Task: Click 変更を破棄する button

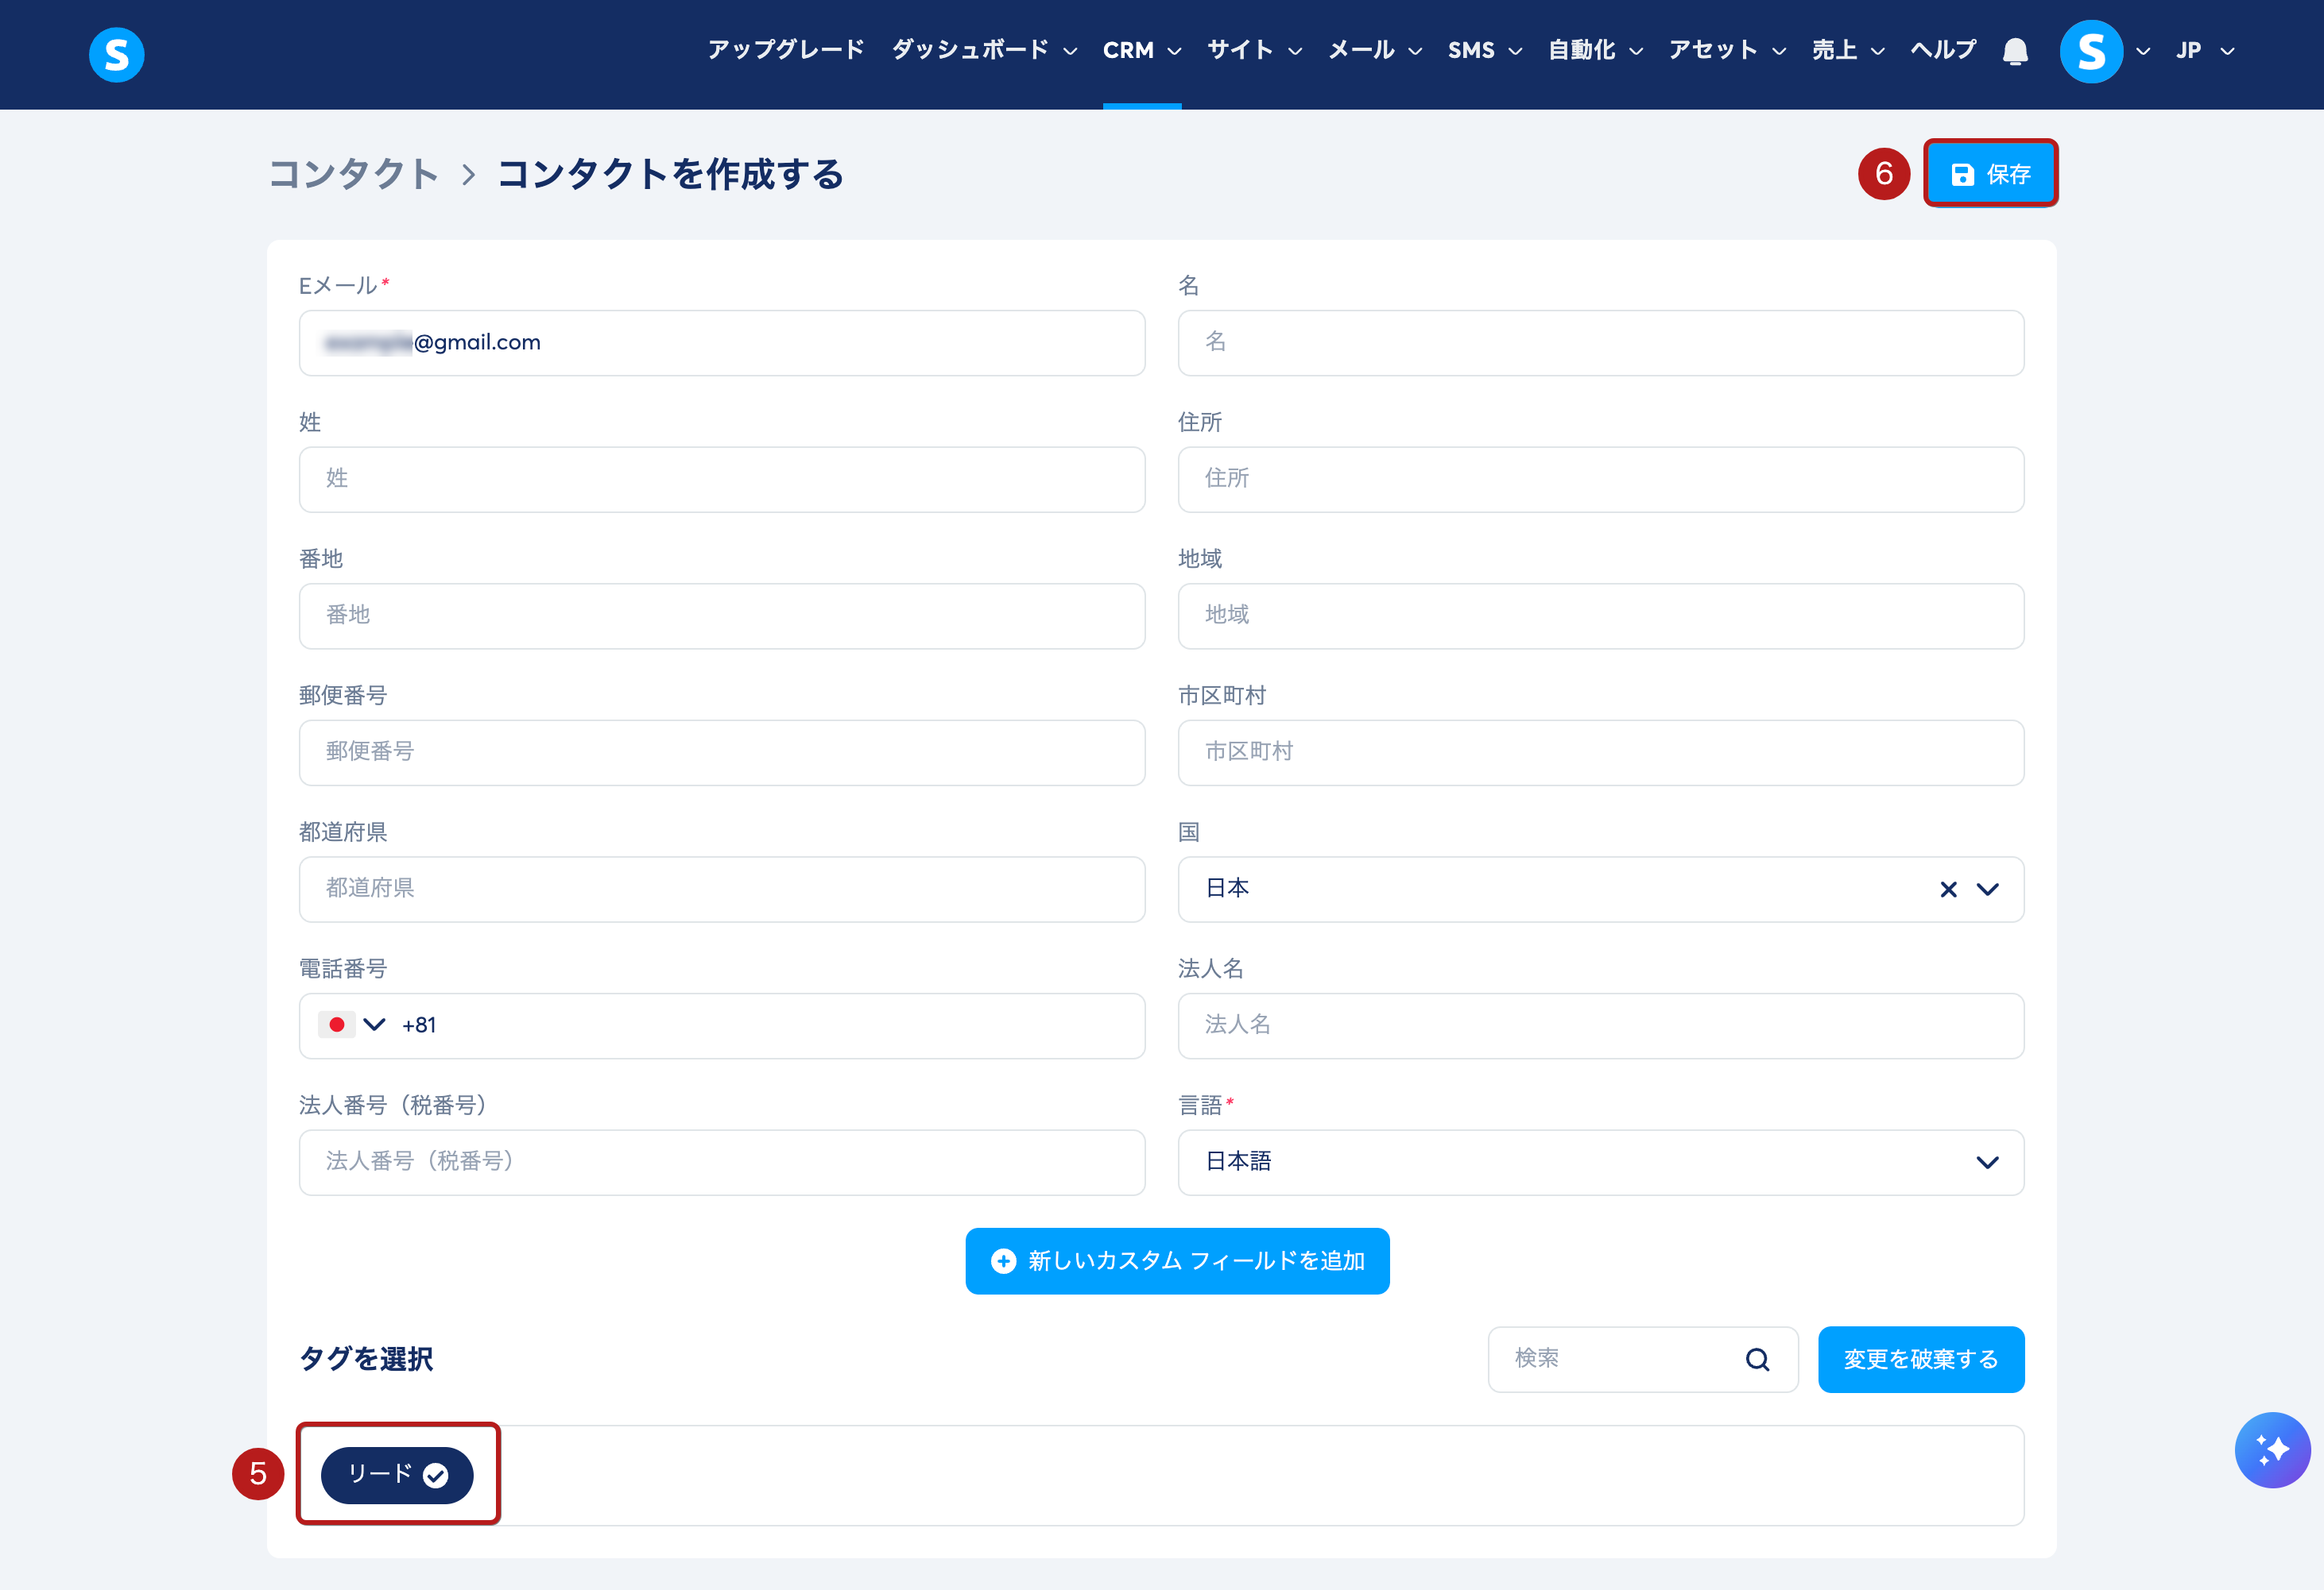Action: point(1920,1359)
